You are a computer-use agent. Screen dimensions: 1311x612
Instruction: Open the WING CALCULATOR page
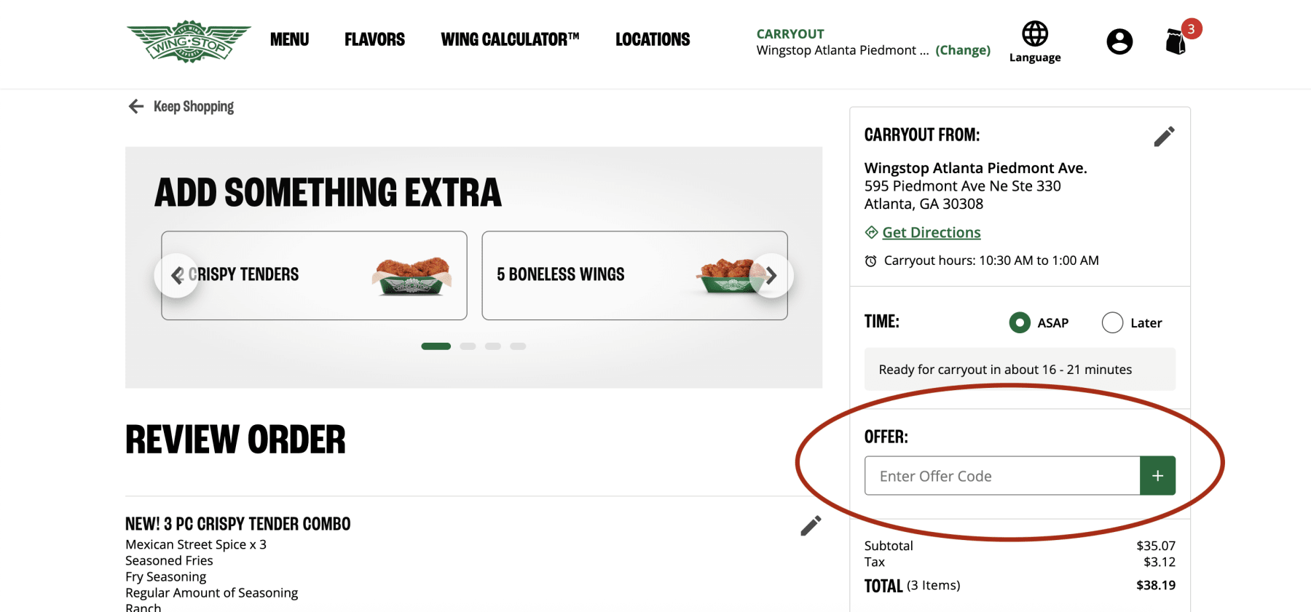(510, 39)
